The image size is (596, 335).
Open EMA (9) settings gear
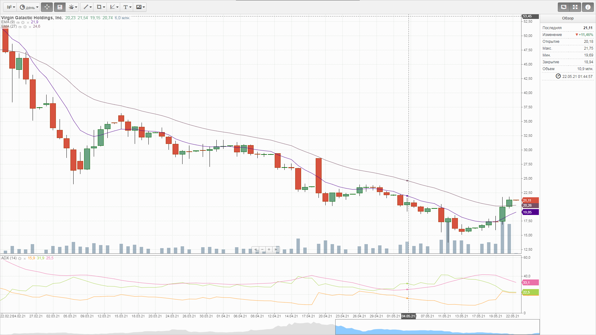pyautogui.click(x=23, y=22)
